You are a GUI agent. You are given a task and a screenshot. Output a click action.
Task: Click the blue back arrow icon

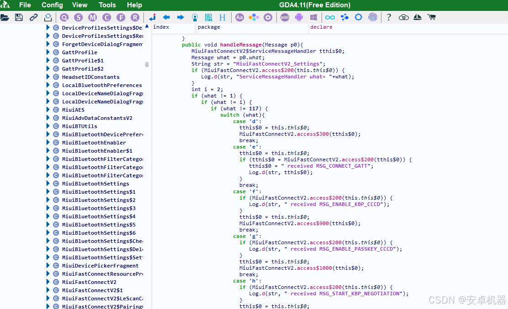pos(166,17)
